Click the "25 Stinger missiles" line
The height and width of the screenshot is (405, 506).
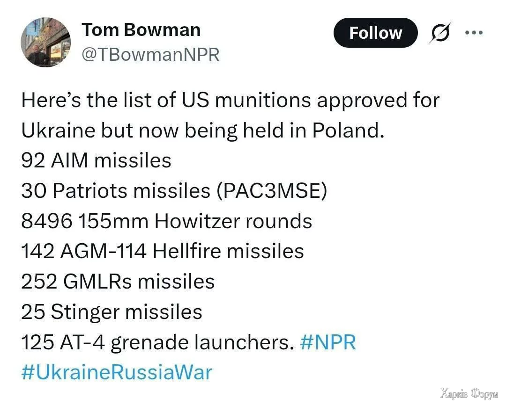(112, 312)
